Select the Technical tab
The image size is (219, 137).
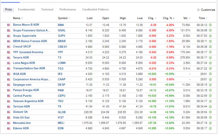[x=47, y=10]
